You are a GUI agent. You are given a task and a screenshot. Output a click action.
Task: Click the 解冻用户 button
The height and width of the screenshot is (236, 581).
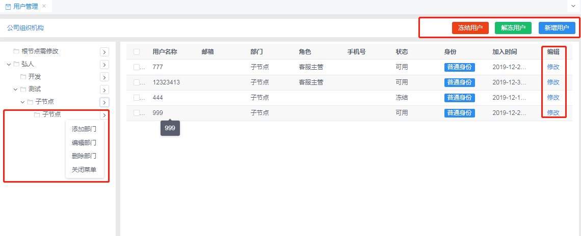pyautogui.click(x=513, y=28)
